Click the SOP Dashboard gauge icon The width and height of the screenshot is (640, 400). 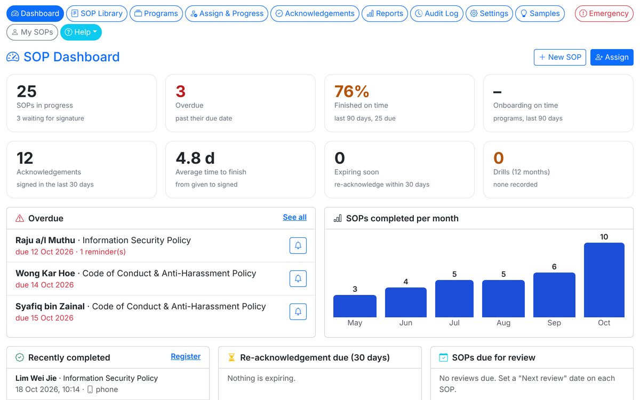click(x=13, y=57)
